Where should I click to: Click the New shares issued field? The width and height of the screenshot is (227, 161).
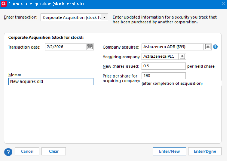click(x=164, y=66)
